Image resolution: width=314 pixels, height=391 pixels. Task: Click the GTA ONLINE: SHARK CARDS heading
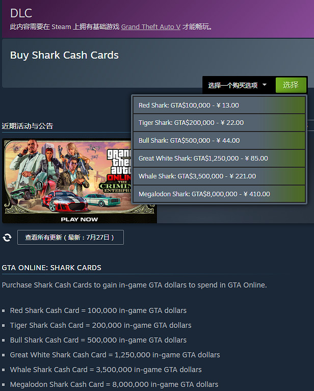click(51, 268)
